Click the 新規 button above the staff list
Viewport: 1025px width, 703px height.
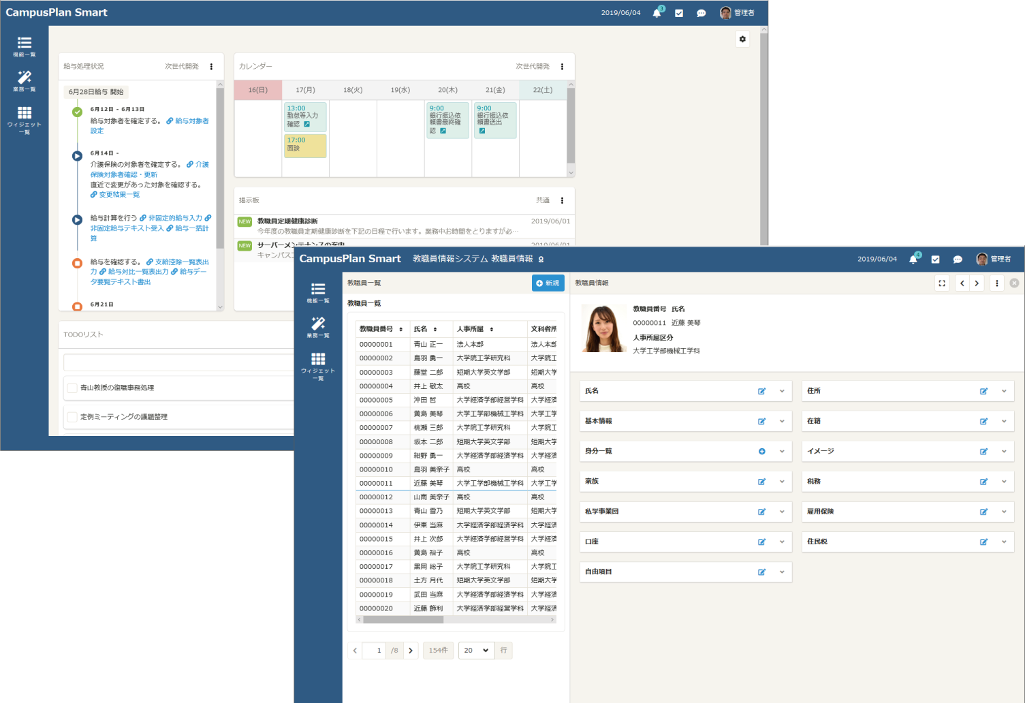[x=548, y=283]
